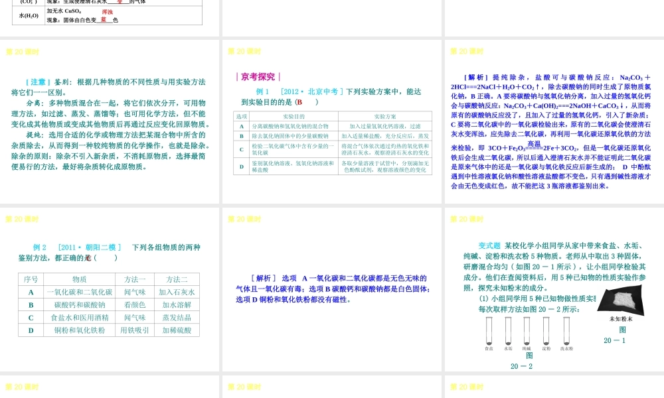Click the 水(H2O) cell in top slide

coord(29,16)
